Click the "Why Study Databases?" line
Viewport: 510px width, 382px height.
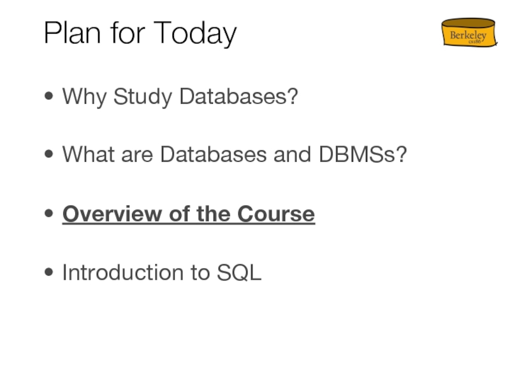tap(180, 97)
